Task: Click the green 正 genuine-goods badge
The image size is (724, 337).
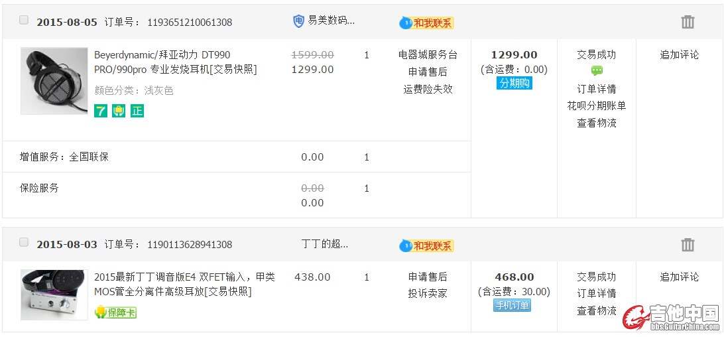Action: [137, 111]
